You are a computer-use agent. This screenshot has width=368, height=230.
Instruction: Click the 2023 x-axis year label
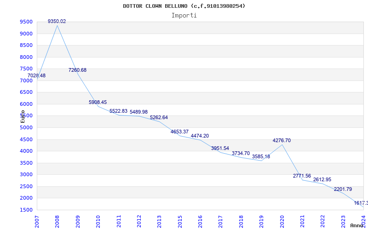pyautogui.click(x=343, y=221)
